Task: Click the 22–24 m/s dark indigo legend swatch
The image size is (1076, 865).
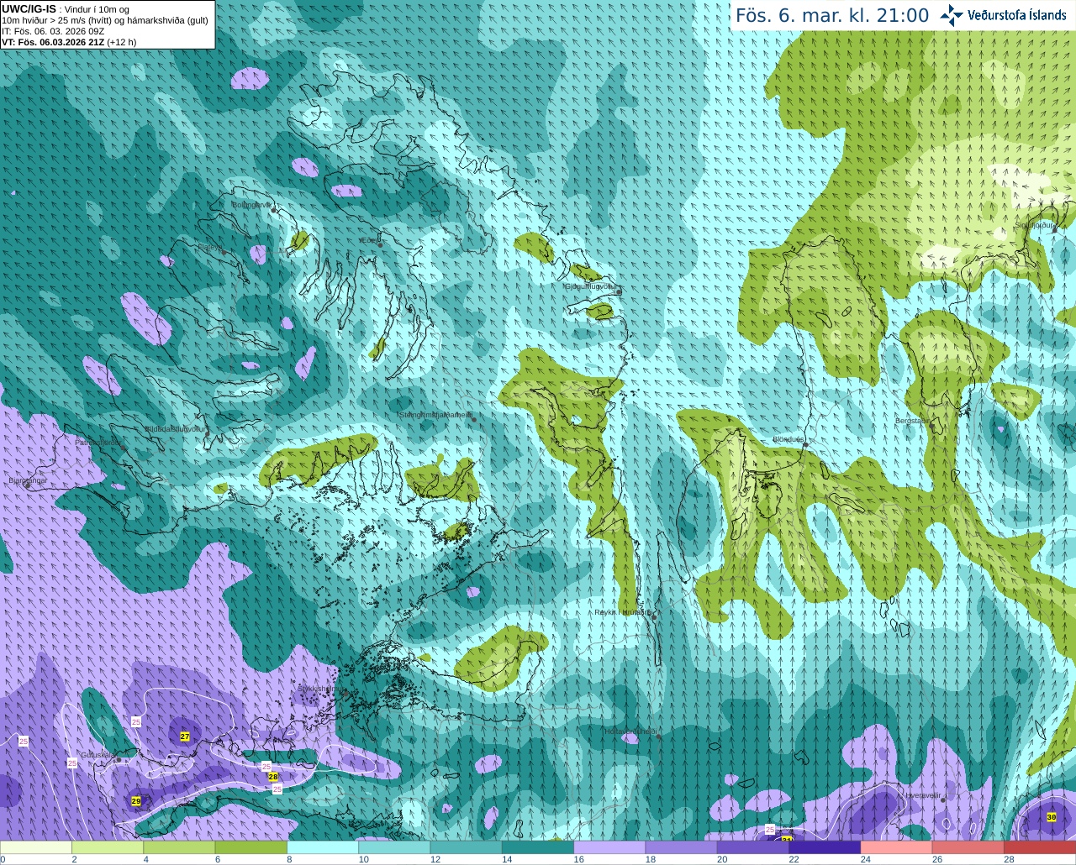Action: tap(825, 847)
